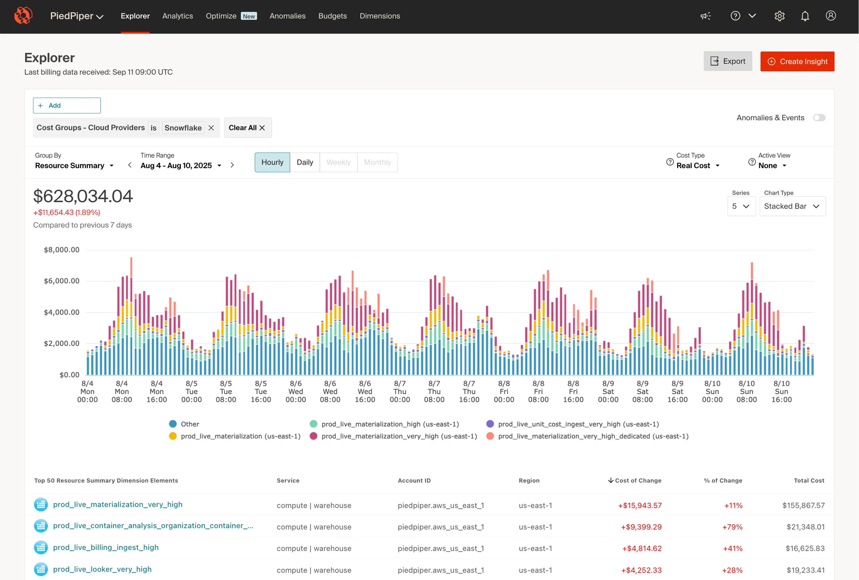Viewport: 859px width, 580px height.
Task: Open the settings gear icon
Action: tap(779, 16)
